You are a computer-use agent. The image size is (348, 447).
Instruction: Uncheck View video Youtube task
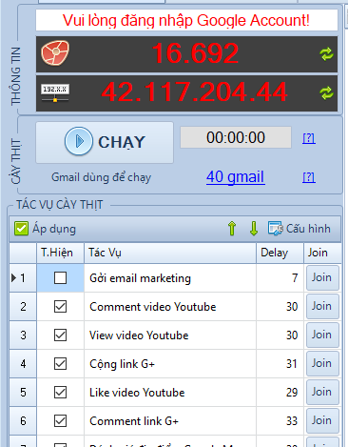click(60, 335)
